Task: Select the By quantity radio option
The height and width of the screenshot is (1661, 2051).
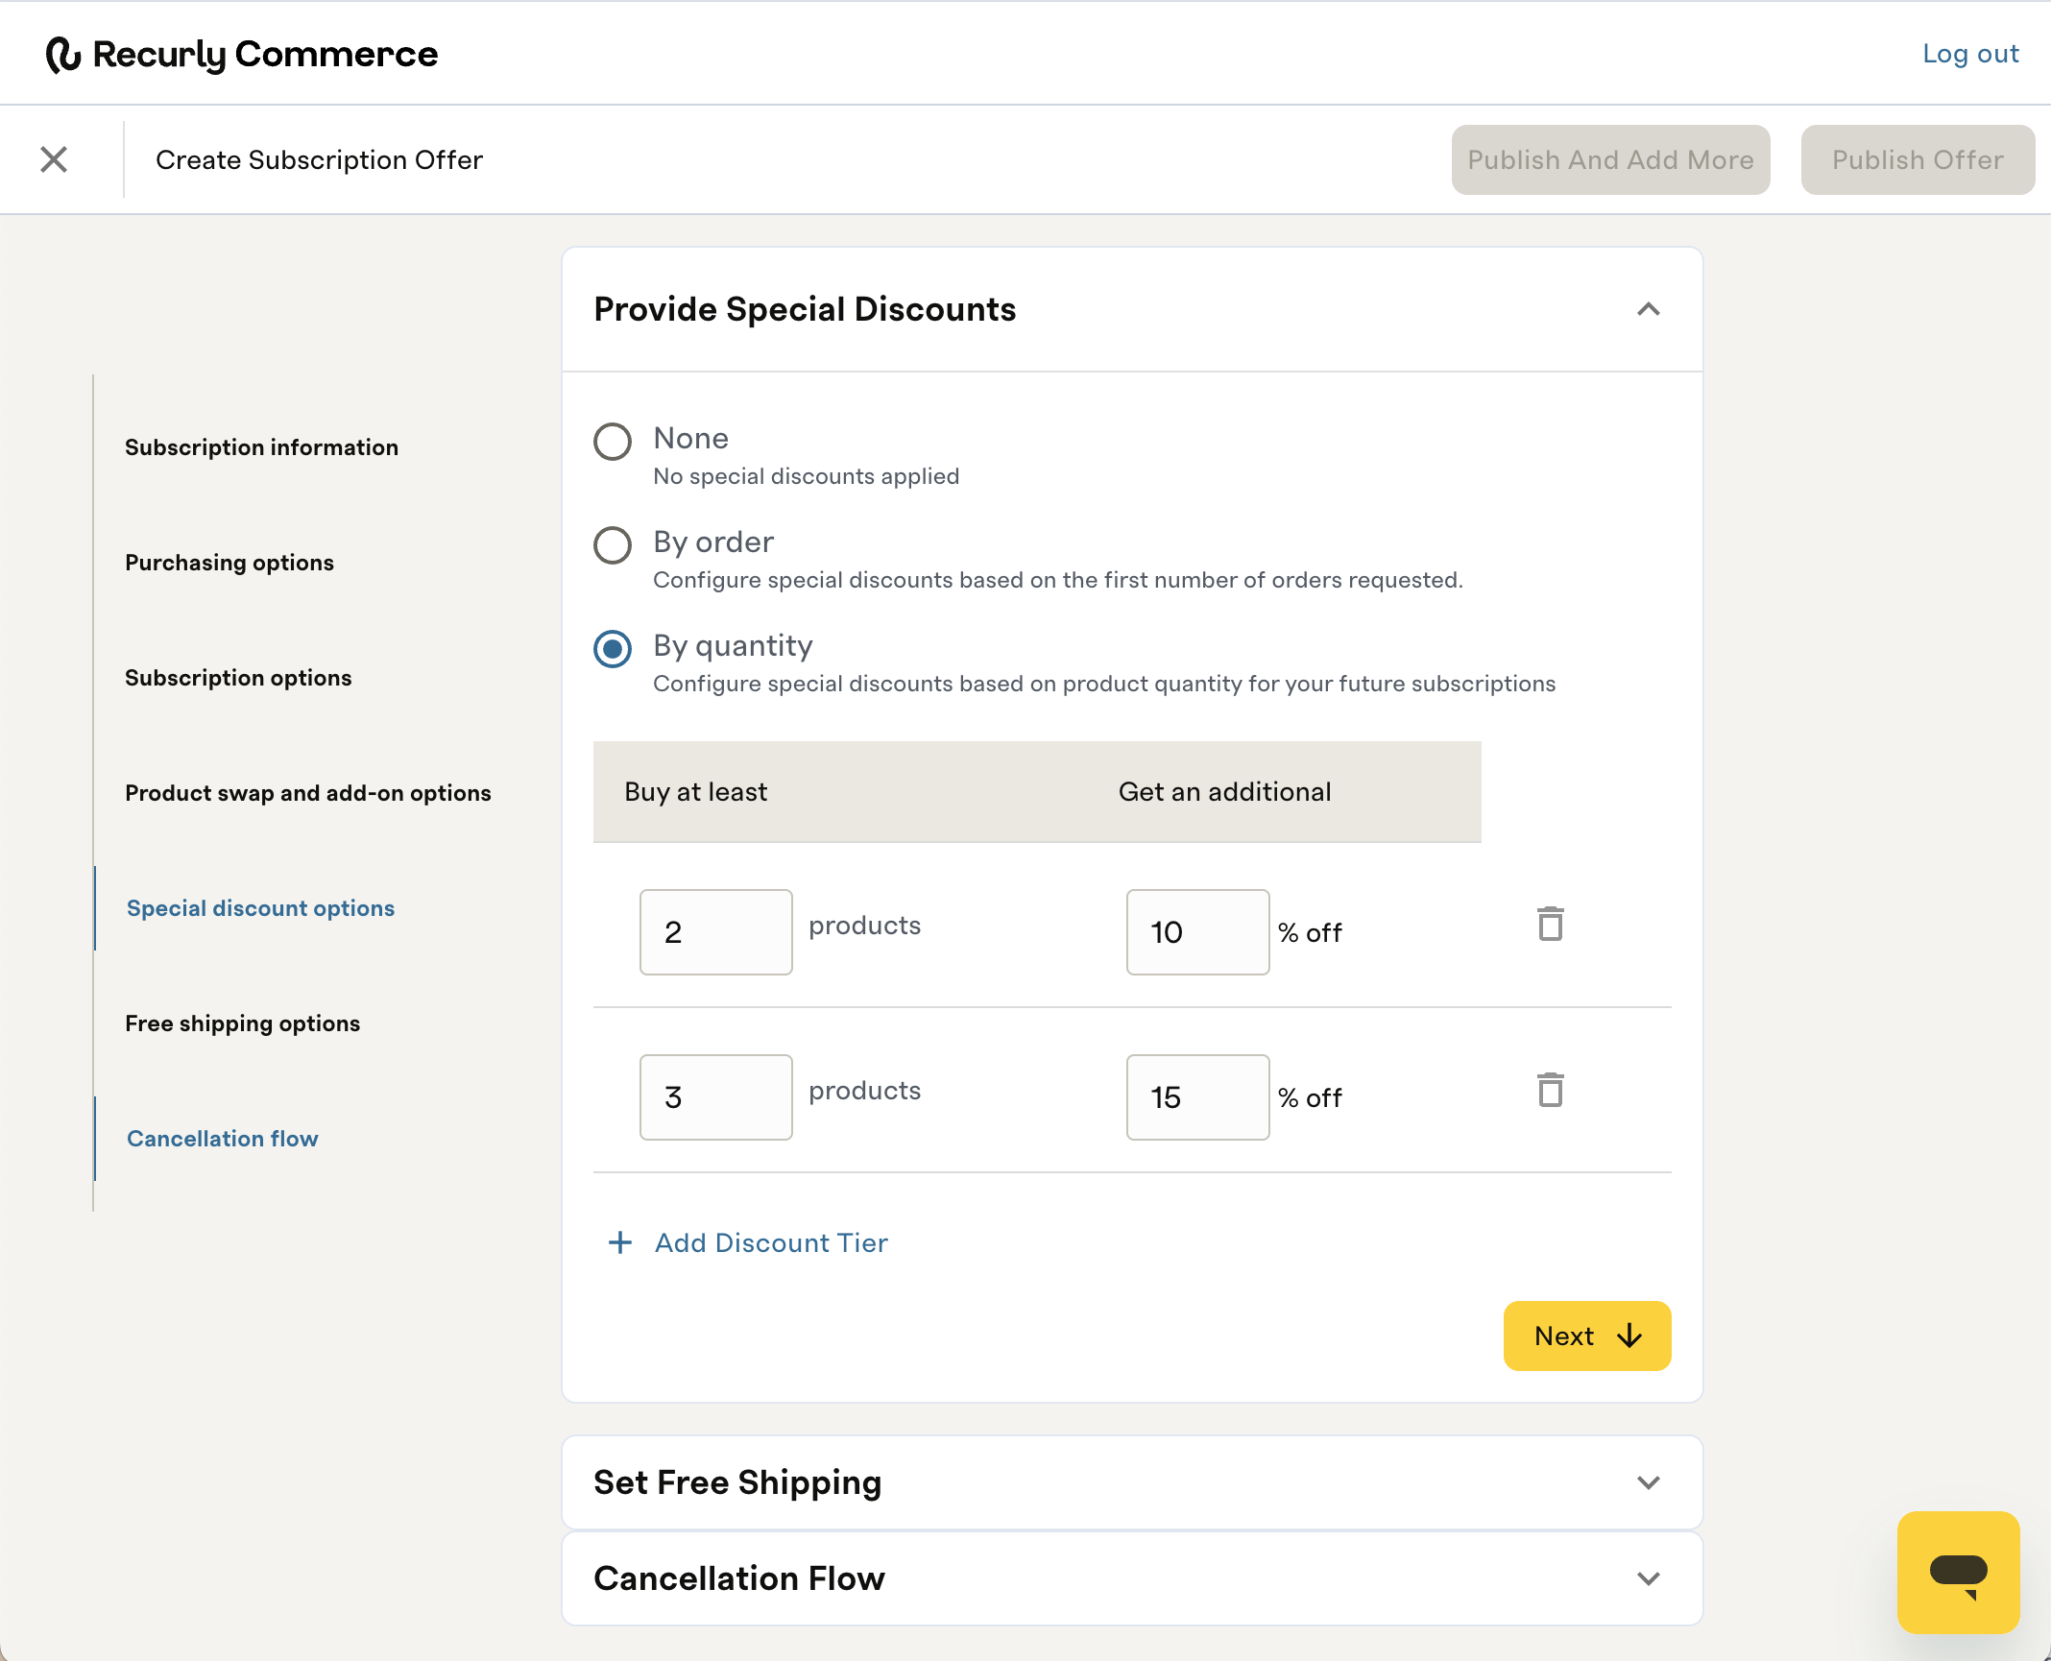Action: pyautogui.click(x=613, y=649)
